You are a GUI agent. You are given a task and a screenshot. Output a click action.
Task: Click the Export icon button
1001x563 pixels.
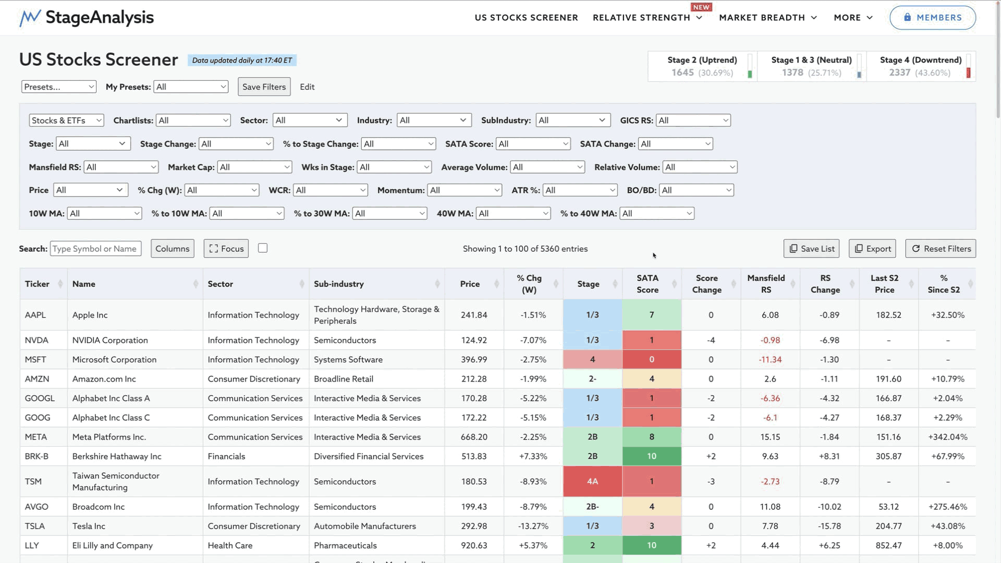click(x=859, y=249)
